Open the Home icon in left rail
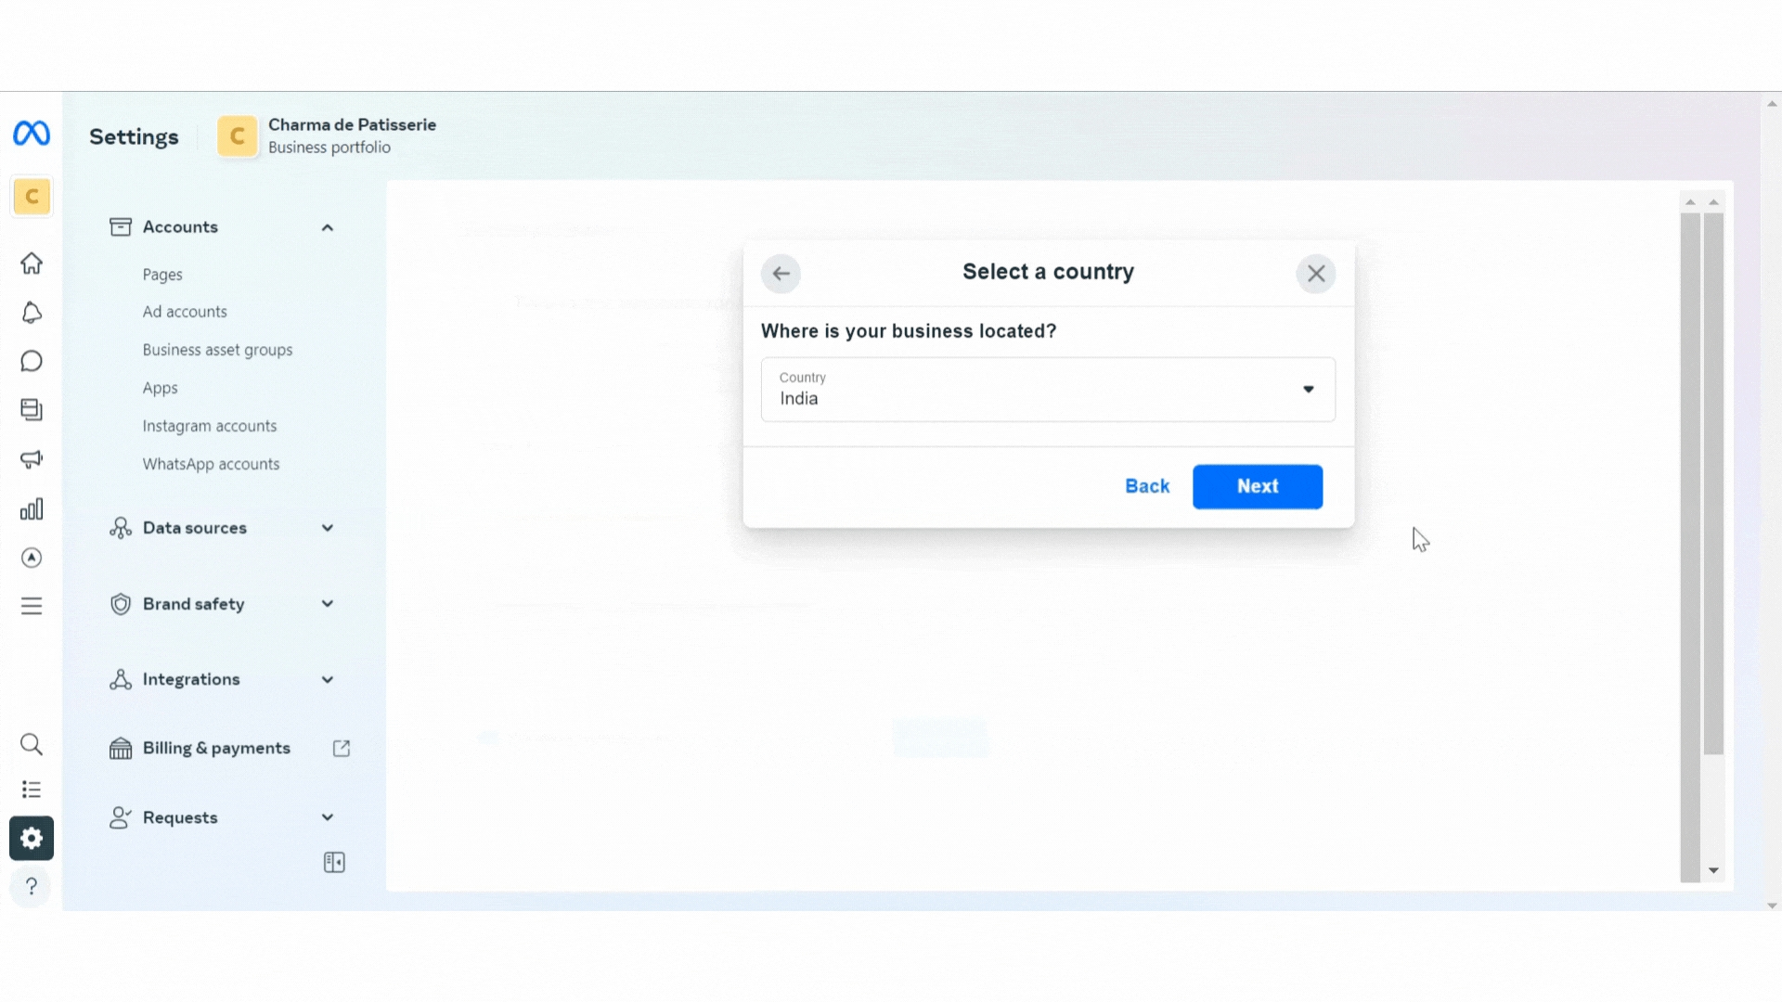Viewport: 1782px width, 1002px height. [32, 263]
